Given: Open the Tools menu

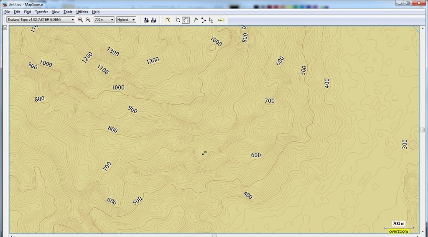Looking at the screenshot, I should pos(68,12).
